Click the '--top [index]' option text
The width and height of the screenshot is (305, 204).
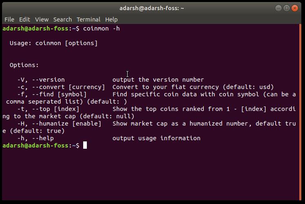[55, 109]
